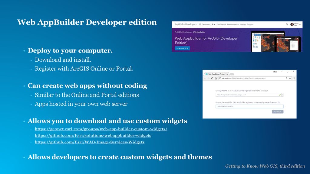The height and width of the screenshot is (174, 310).
Task: Expand the user account dropdown chevron
Action: coord(300,24)
